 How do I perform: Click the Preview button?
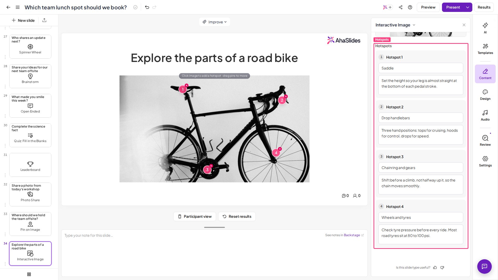428,7
